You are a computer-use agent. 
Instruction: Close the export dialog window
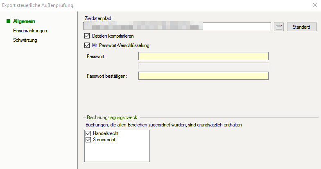[314, 5]
